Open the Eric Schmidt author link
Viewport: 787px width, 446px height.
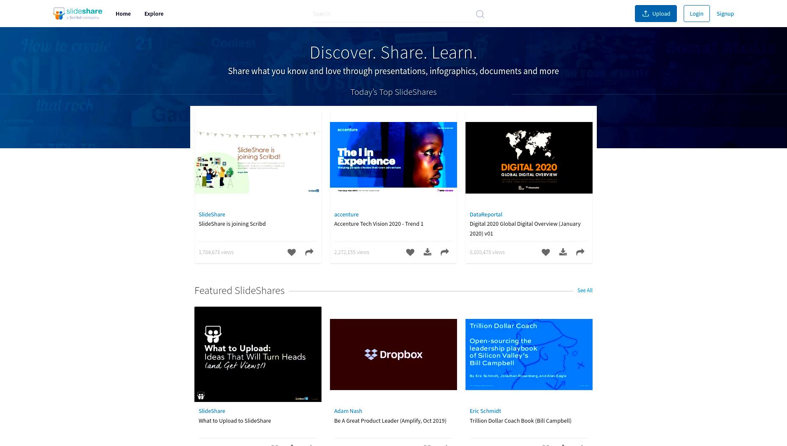click(485, 411)
